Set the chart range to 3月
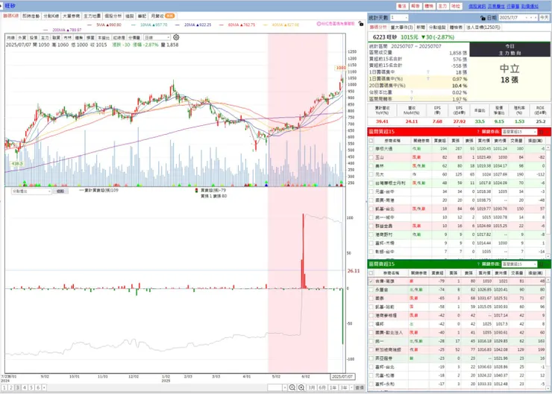 coord(311,388)
